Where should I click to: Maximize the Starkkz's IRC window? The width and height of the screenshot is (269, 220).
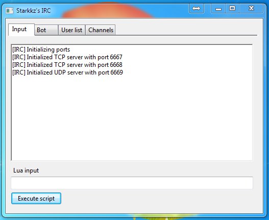point(232,8)
